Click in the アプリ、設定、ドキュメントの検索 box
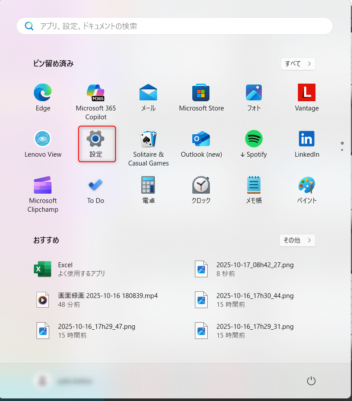Image resolution: width=352 pixels, height=401 pixels. click(x=175, y=26)
